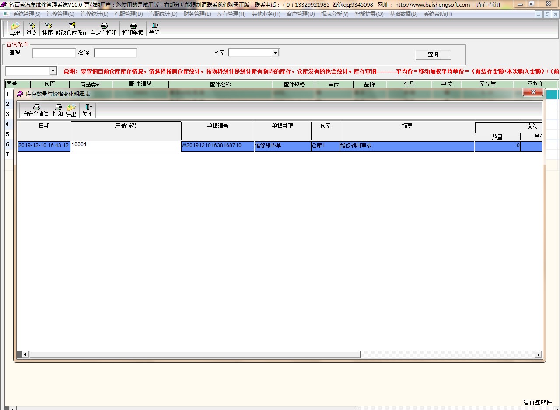Click 修改仓位保存 toolbar icon
This screenshot has height=410, width=560.
click(x=71, y=26)
